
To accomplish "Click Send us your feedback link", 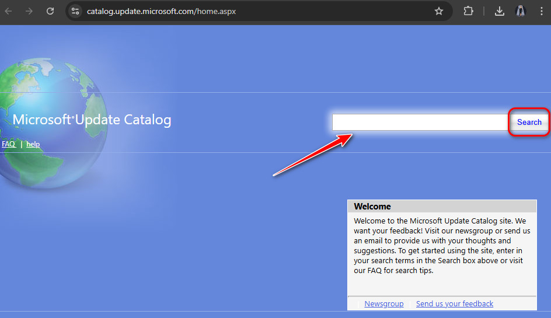I will pyautogui.click(x=454, y=303).
